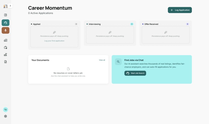The image size is (209, 124).
Task: Click the Log your first application link
Action: click(54, 41)
